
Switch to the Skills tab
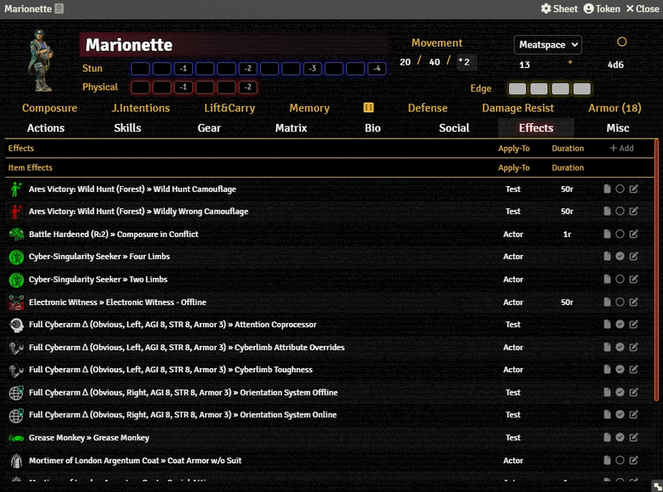(127, 128)
